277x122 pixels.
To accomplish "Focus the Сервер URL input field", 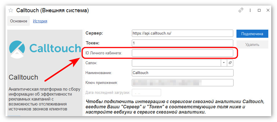I will [x=183, y=33].
